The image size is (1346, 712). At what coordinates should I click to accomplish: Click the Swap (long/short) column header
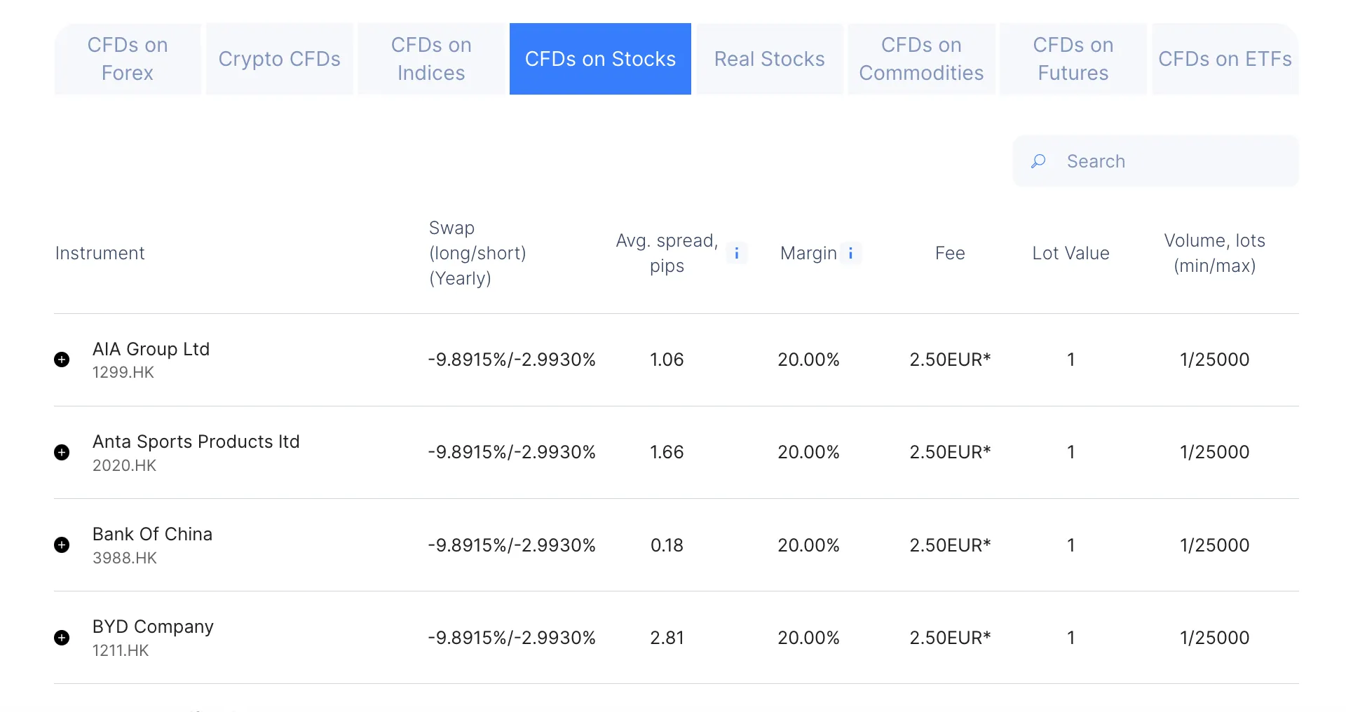pyautogui.click(x=477, y=253)
